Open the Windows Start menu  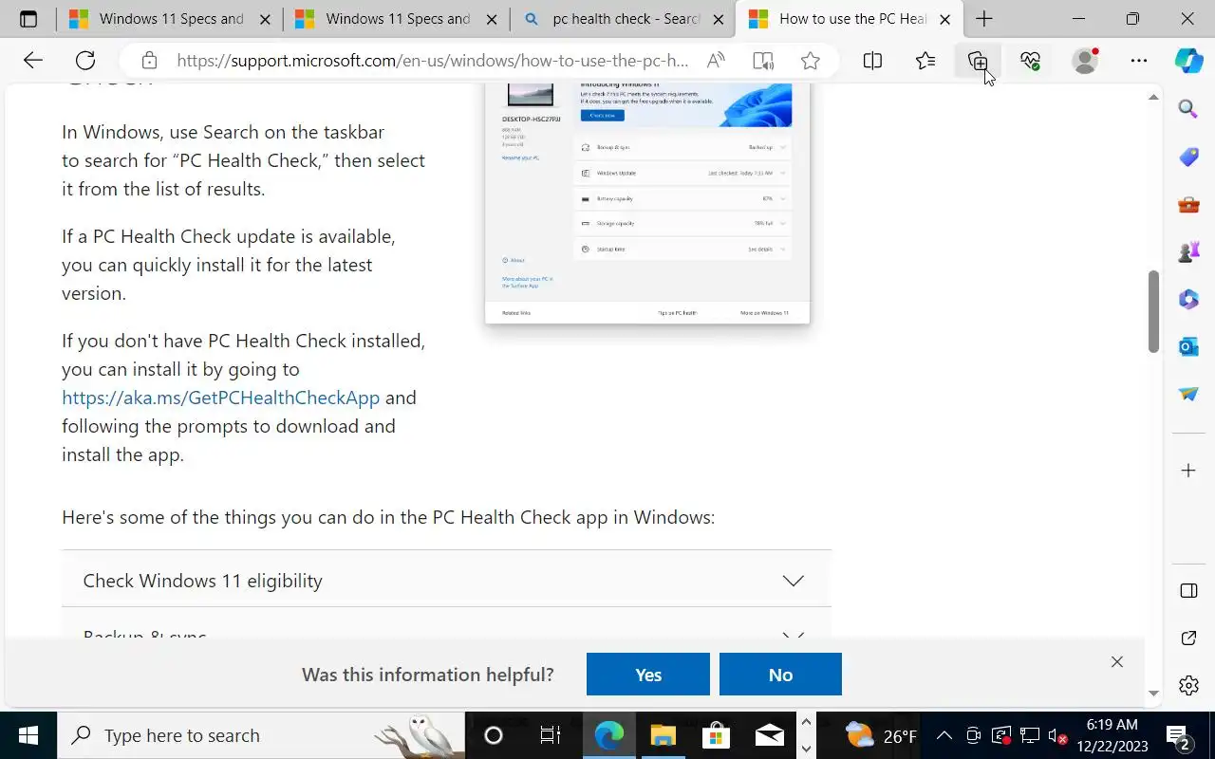[28, 735]
